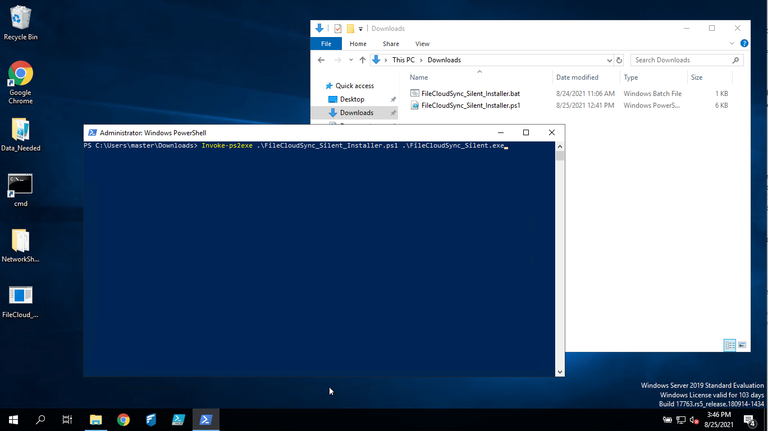Open the taskbar search magnifier
Screen dimensions: 768x431
point(40,420)
